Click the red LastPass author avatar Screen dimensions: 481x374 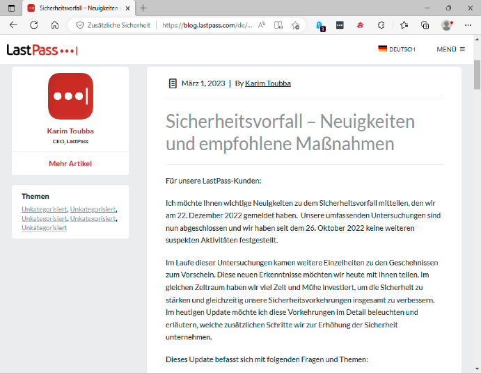(x=70, y=96)
